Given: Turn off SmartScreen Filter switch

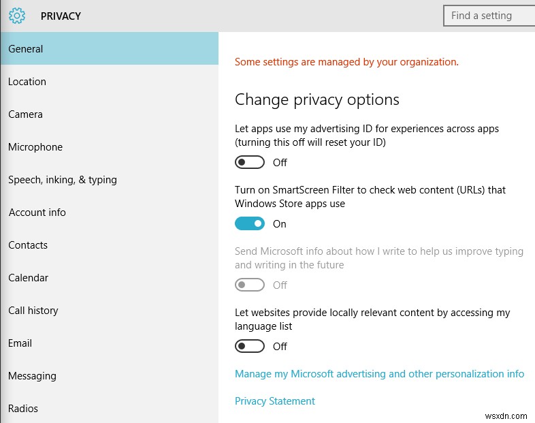Looking at the screenshot, I should tap(250, 223).
